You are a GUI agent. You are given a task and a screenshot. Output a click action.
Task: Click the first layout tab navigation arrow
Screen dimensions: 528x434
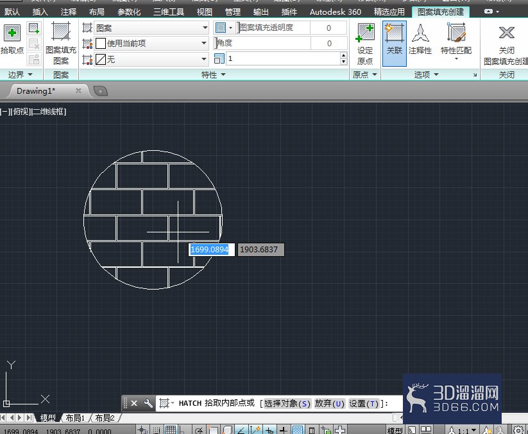(x=3, y=418)
